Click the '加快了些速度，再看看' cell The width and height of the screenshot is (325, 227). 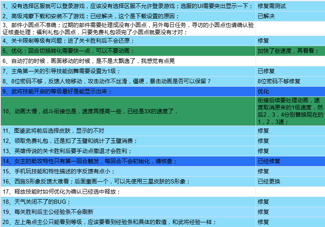coord(290,51)
